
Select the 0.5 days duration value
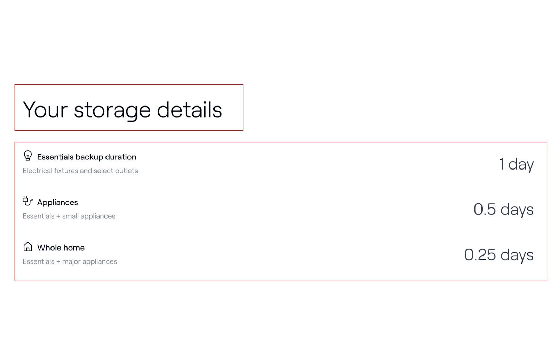tap(503, 210)
